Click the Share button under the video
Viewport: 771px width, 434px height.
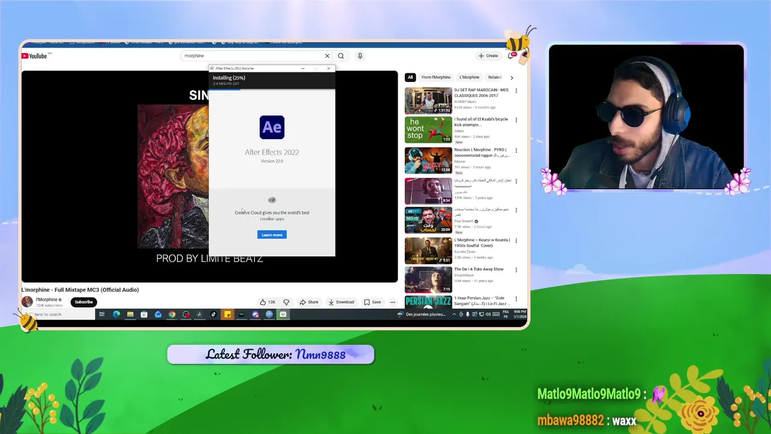click(309, 302)
